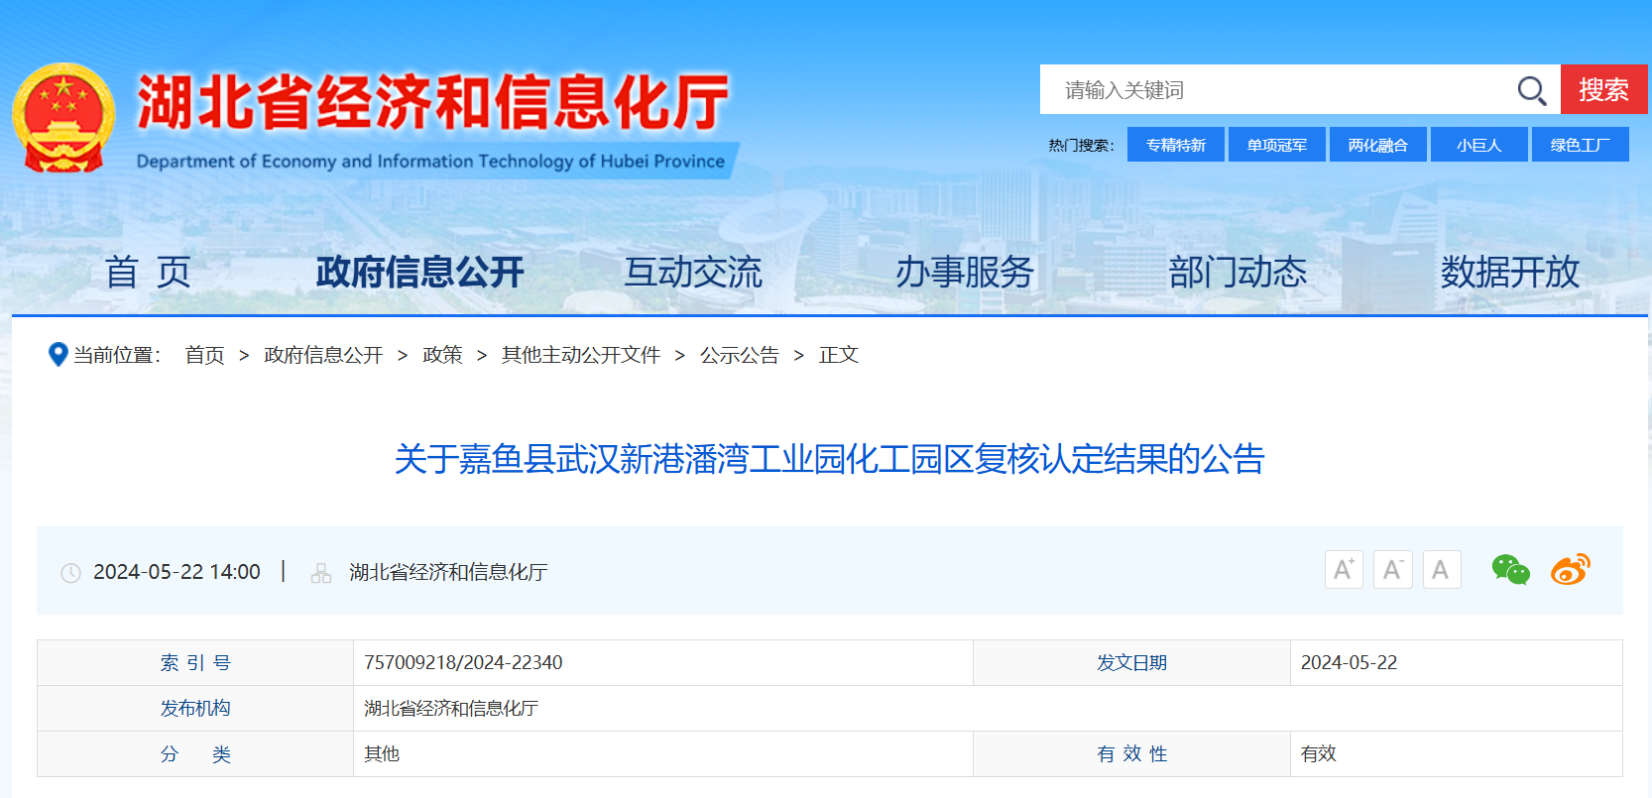The image size is (1652, 798).
Task: Click the clock icon beside publish time
Action: click(70, 573)
